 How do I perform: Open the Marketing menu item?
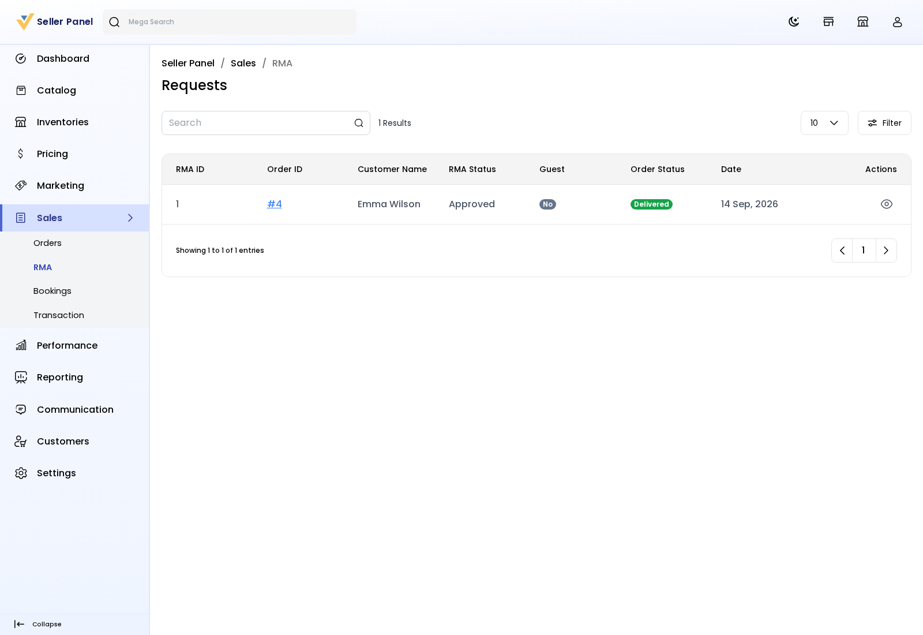tap(74, 186)
